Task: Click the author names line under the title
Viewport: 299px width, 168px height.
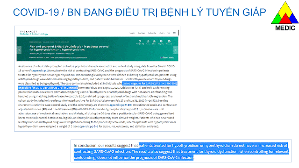Action: (x=52, y=54)
